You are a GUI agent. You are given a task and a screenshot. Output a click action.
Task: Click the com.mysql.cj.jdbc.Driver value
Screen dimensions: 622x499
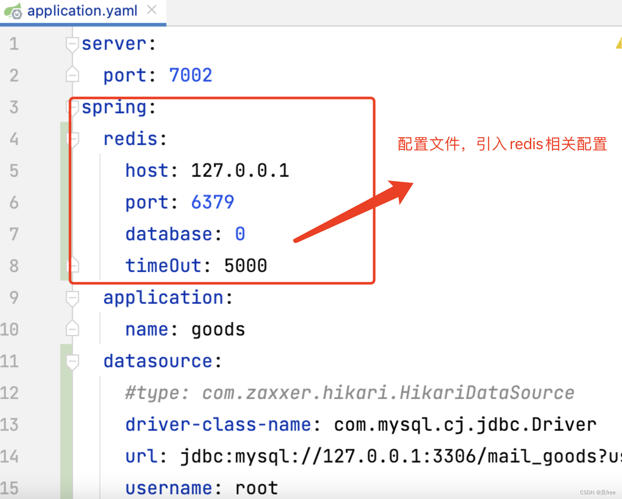pos(465,425)
